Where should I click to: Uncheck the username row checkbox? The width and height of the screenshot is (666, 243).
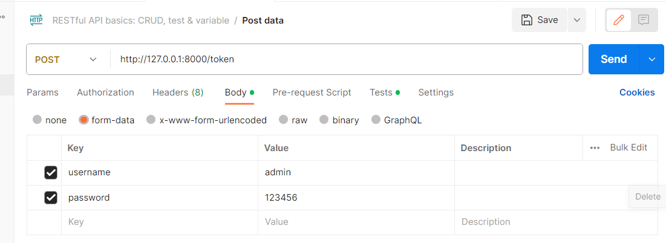click(x=51, y=173)
